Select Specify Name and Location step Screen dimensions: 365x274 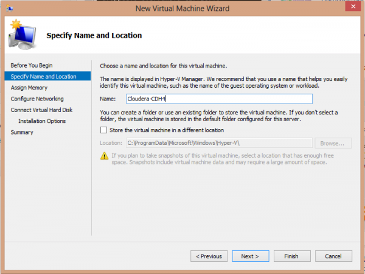[x=47, y=76]
